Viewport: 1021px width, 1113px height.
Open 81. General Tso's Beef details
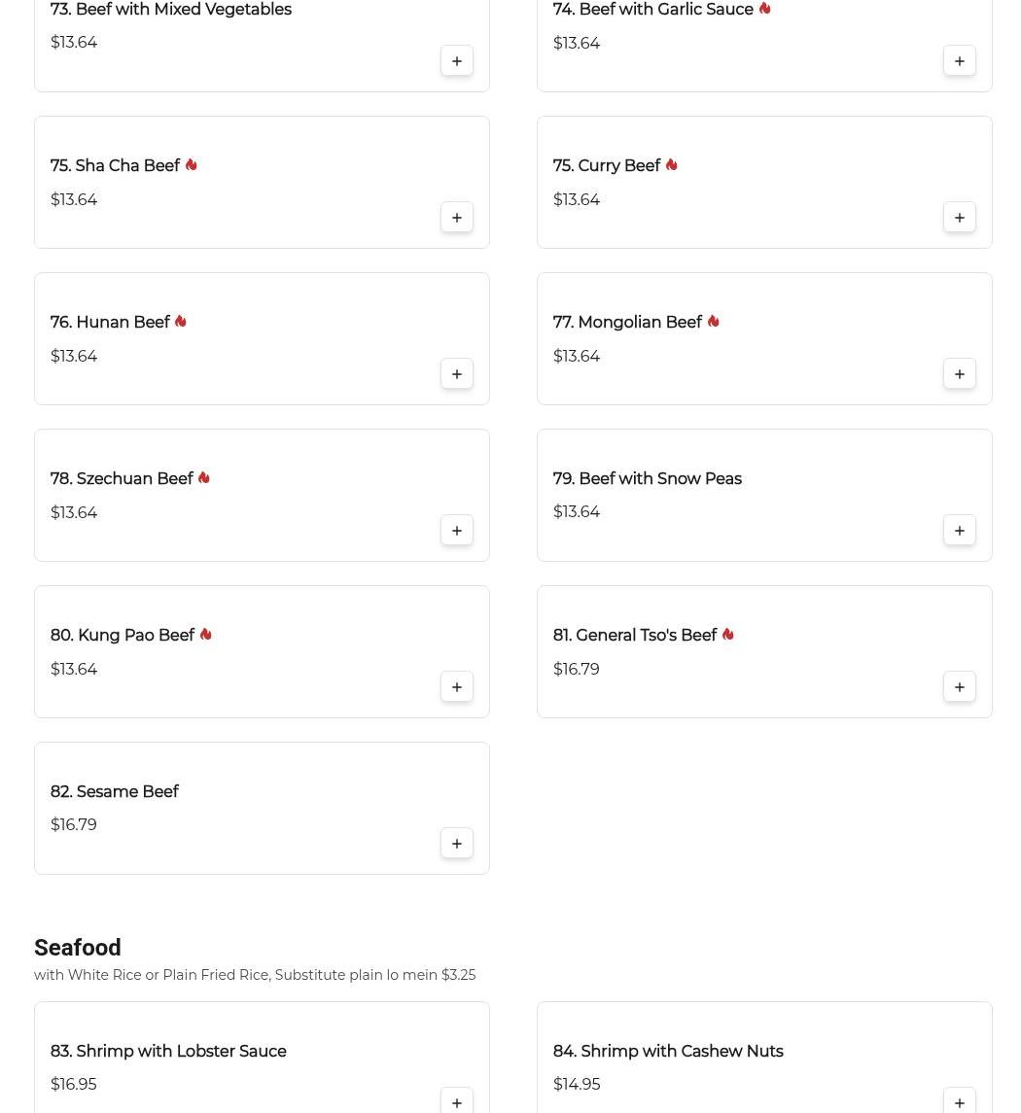[634, 636]
